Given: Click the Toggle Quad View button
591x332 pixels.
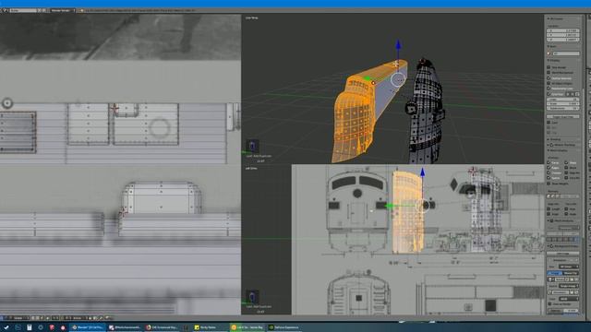Looking at the screenshot, I should 562,117.
